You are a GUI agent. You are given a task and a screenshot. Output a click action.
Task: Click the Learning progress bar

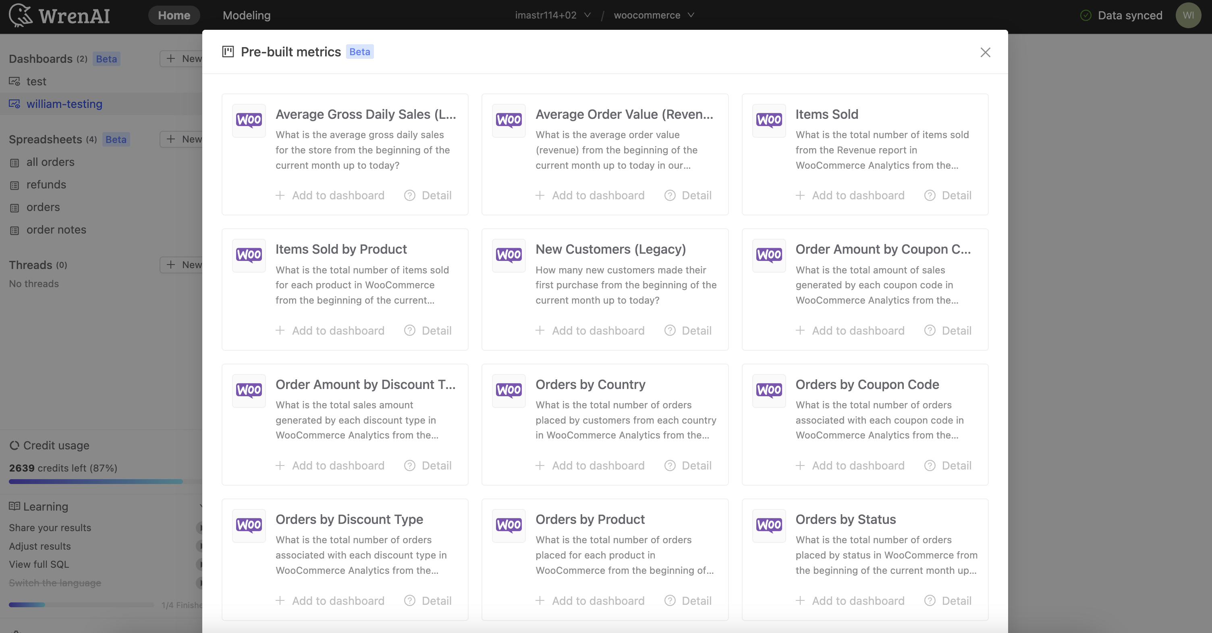pyautogui.click(x=81, y=605)
